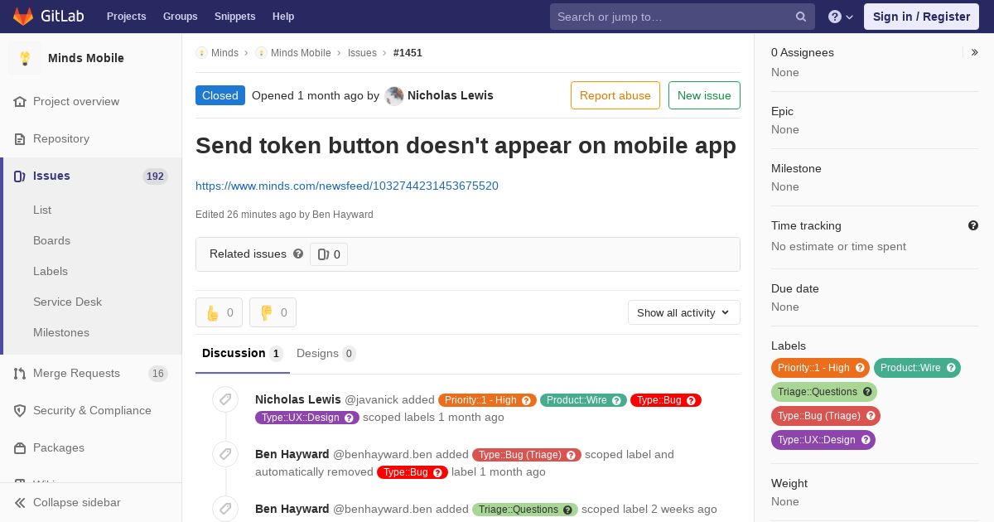Collapse right sidebar with double-arrow icon
The width and height of the screenshot is (994, 522).
click(x=975, y=52)
